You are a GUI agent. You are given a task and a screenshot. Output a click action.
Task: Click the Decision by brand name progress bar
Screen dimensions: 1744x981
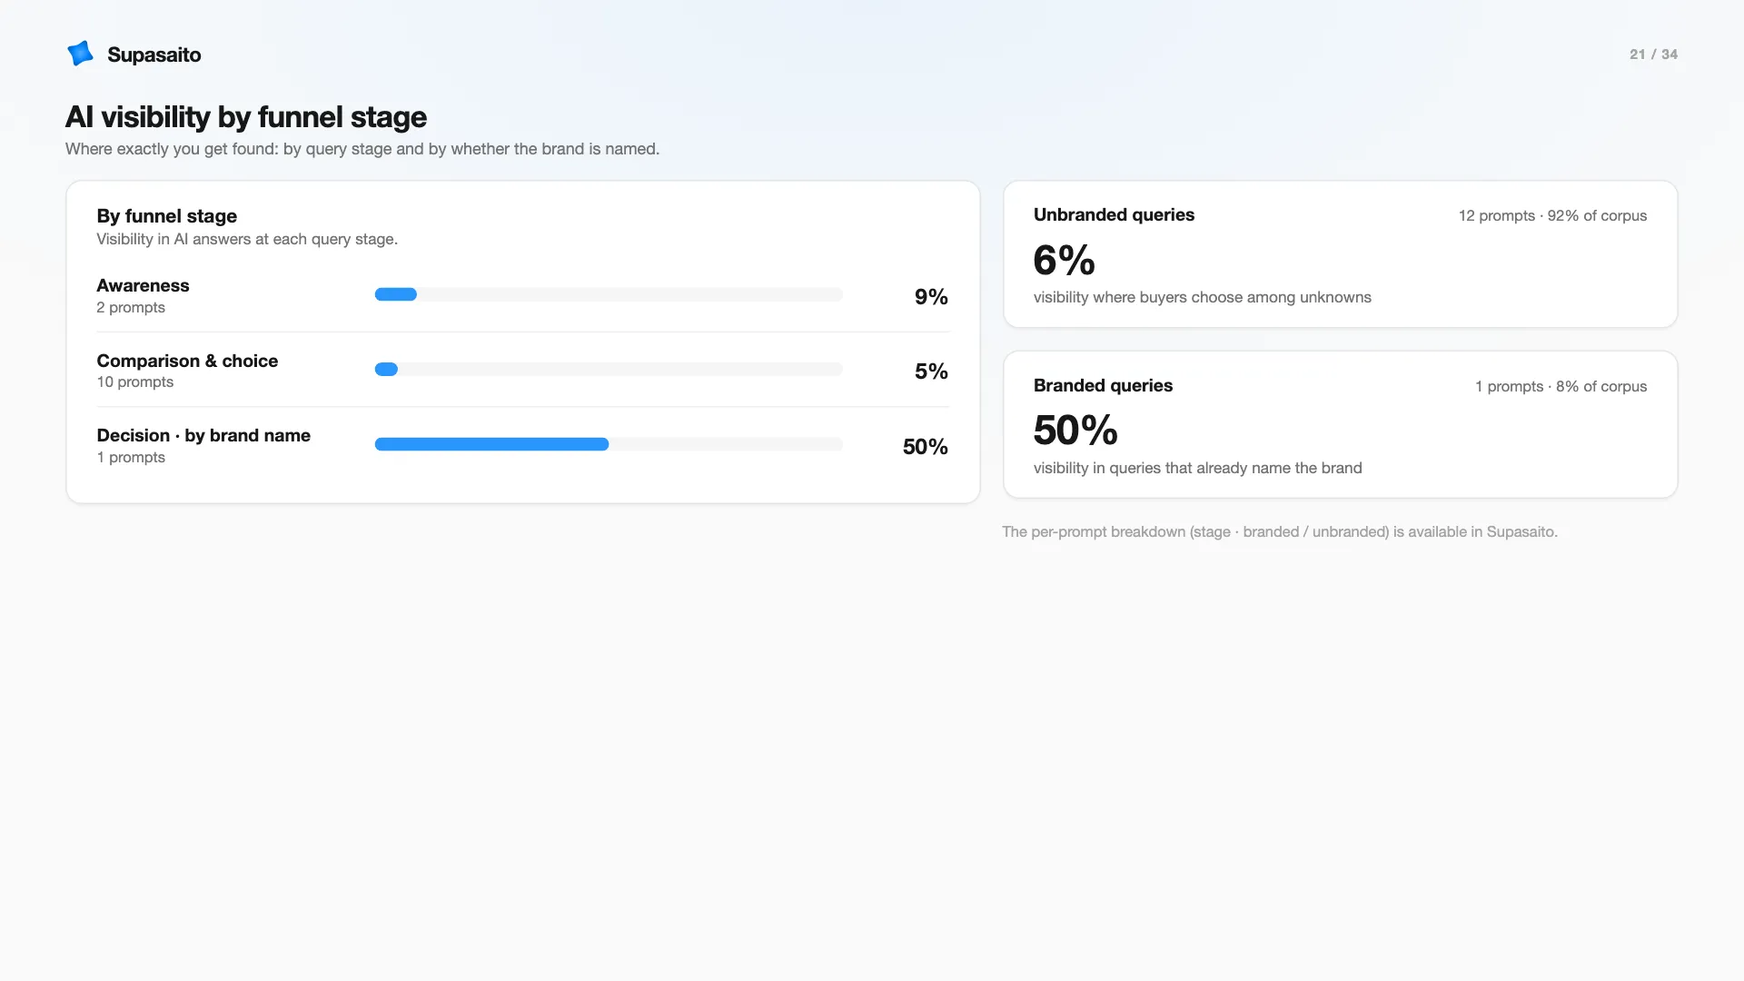coord(609,444)
